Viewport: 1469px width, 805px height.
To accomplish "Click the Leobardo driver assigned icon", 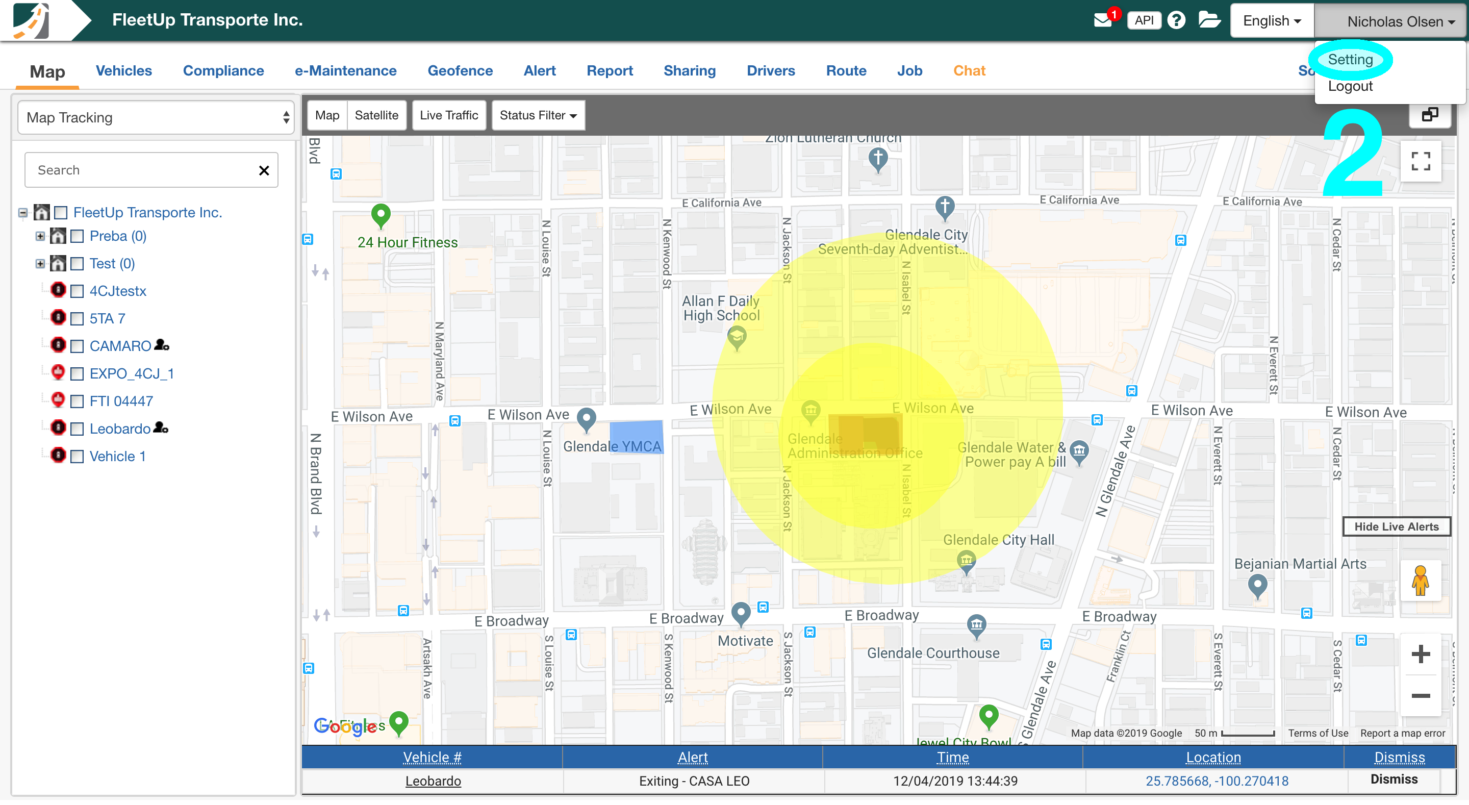I will point(161,428).
